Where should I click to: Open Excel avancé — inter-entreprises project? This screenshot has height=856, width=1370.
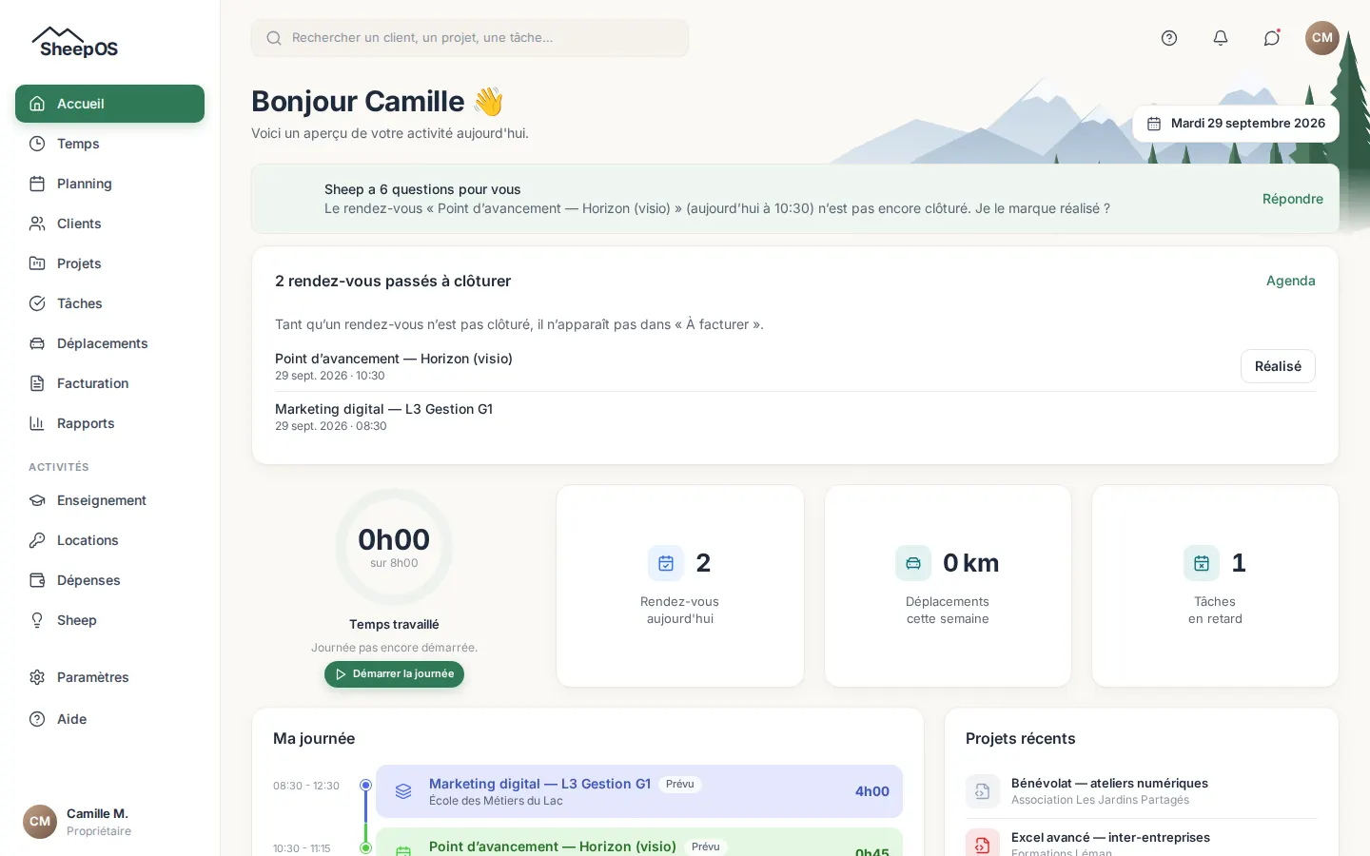pos(1142,843)
